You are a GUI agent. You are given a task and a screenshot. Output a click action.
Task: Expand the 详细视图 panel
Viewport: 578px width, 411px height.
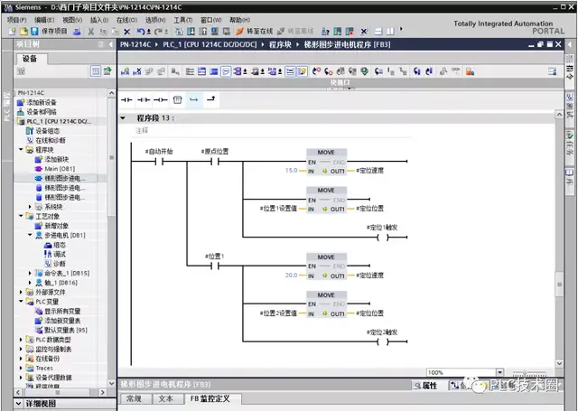pyautogui.click(x=18, y=403)
